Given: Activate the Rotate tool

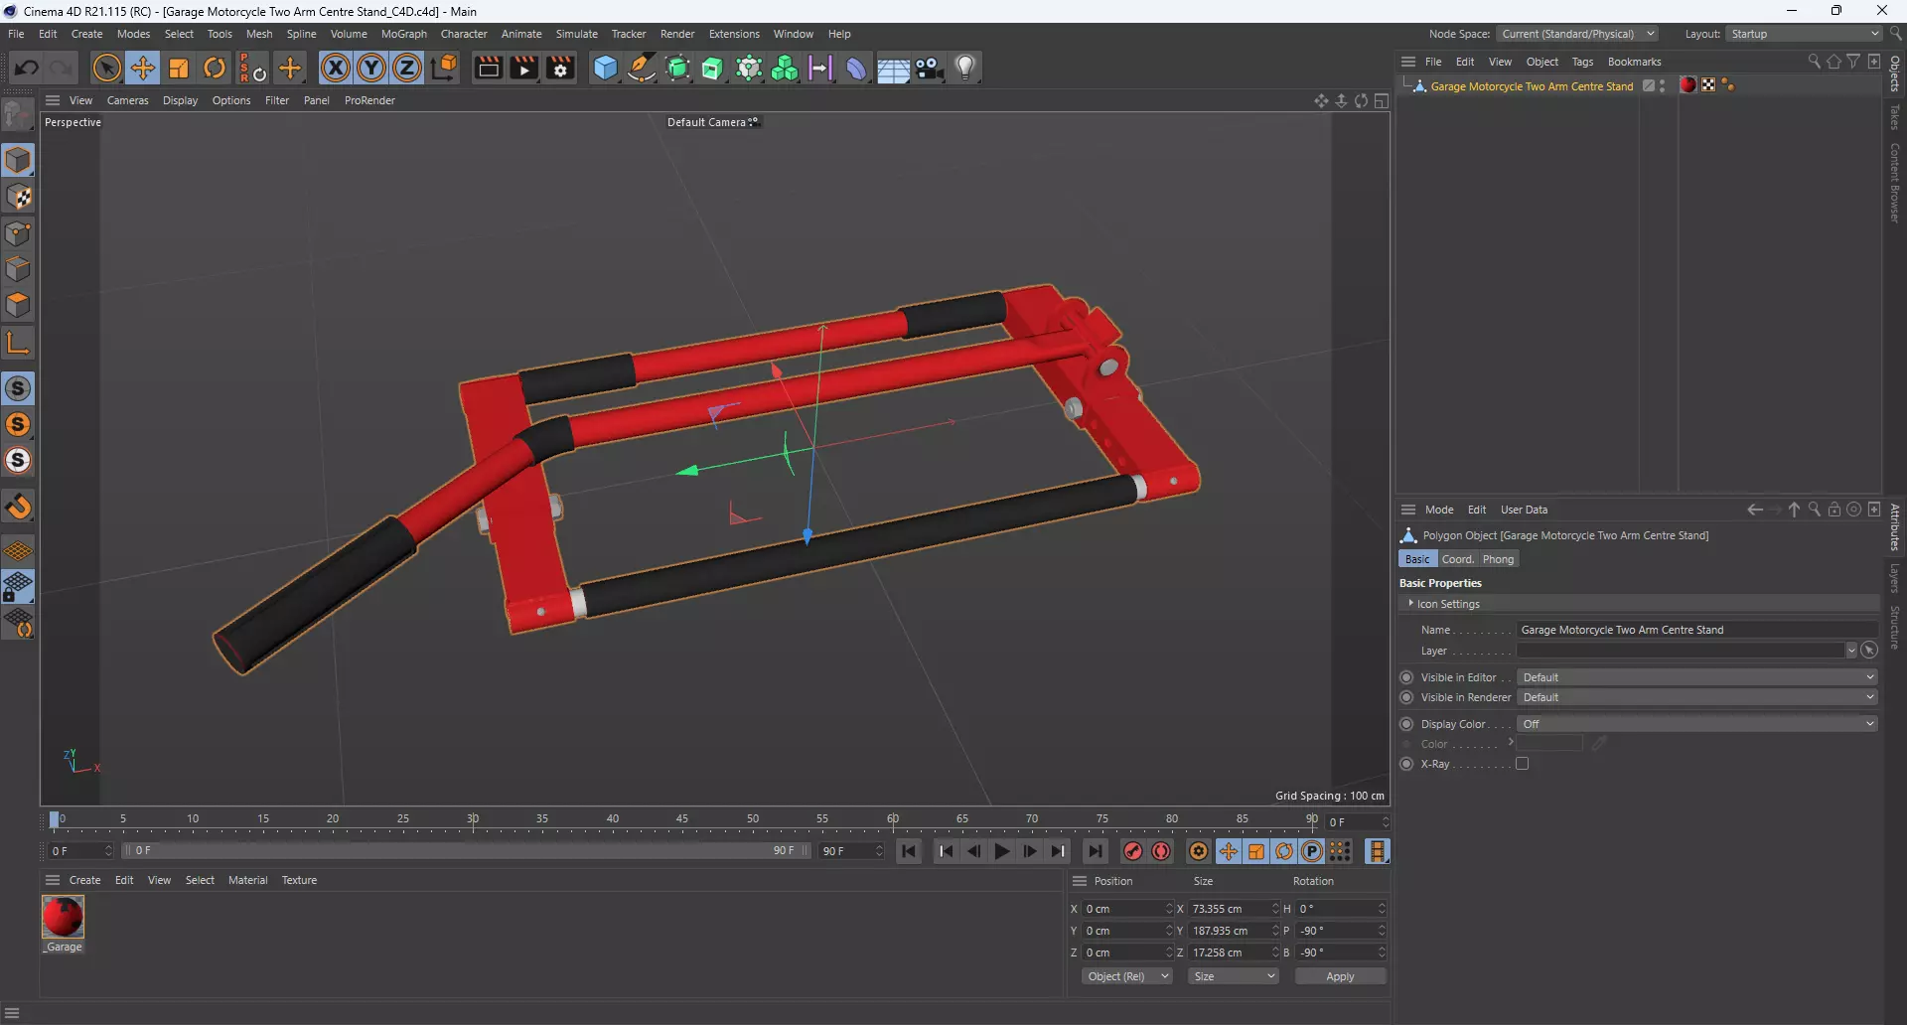Looking at the screenshot, I should (215, 68).
